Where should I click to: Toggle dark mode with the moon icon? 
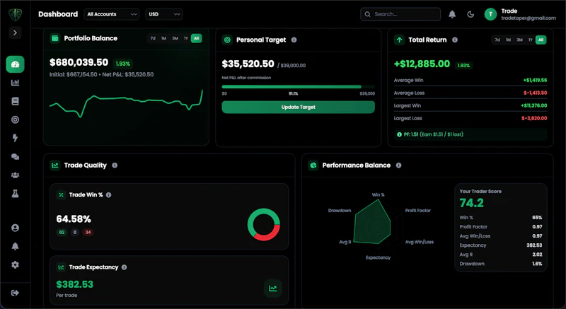[x=470, y=14]
